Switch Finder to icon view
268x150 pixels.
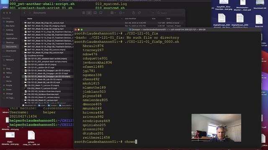point(84,13)
